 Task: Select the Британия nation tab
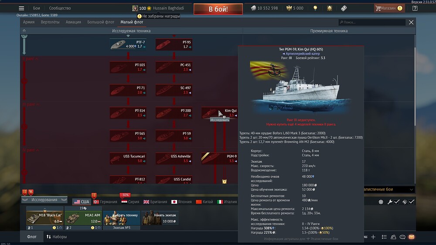(156, 201)
